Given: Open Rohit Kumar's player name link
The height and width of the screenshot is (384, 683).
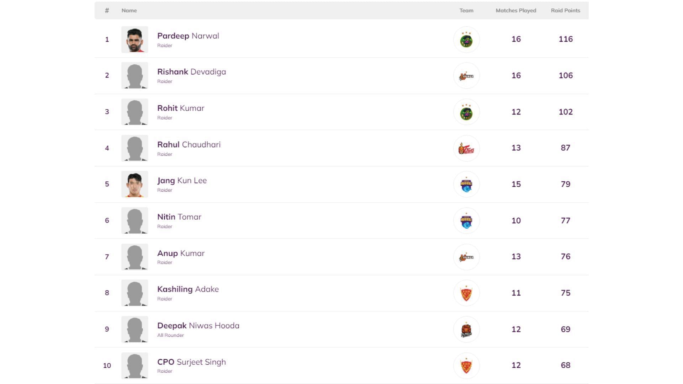Looking at the screenshot, I should [x=181, y=108].
